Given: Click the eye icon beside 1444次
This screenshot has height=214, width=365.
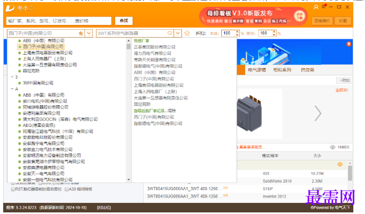Looking at the screenshot, I should pyautogui.click(x=333, y=147).
